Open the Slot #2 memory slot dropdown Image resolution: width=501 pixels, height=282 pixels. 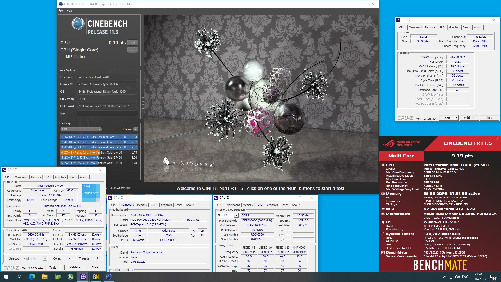pyautogui.click(x=228, y=215)
